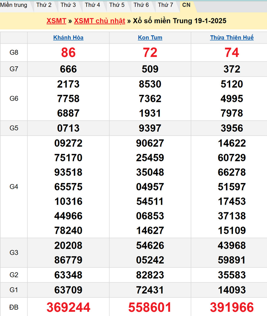This screenshot has height=316, width=267.
Task: Open the Khánh Hòa province link
Action: click(68, 38)
